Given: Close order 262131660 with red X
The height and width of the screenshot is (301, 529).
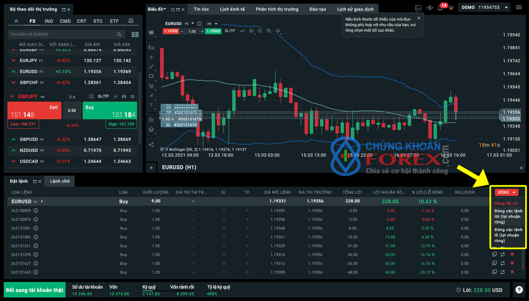Looking at the screenshot, I should point(512,272).
